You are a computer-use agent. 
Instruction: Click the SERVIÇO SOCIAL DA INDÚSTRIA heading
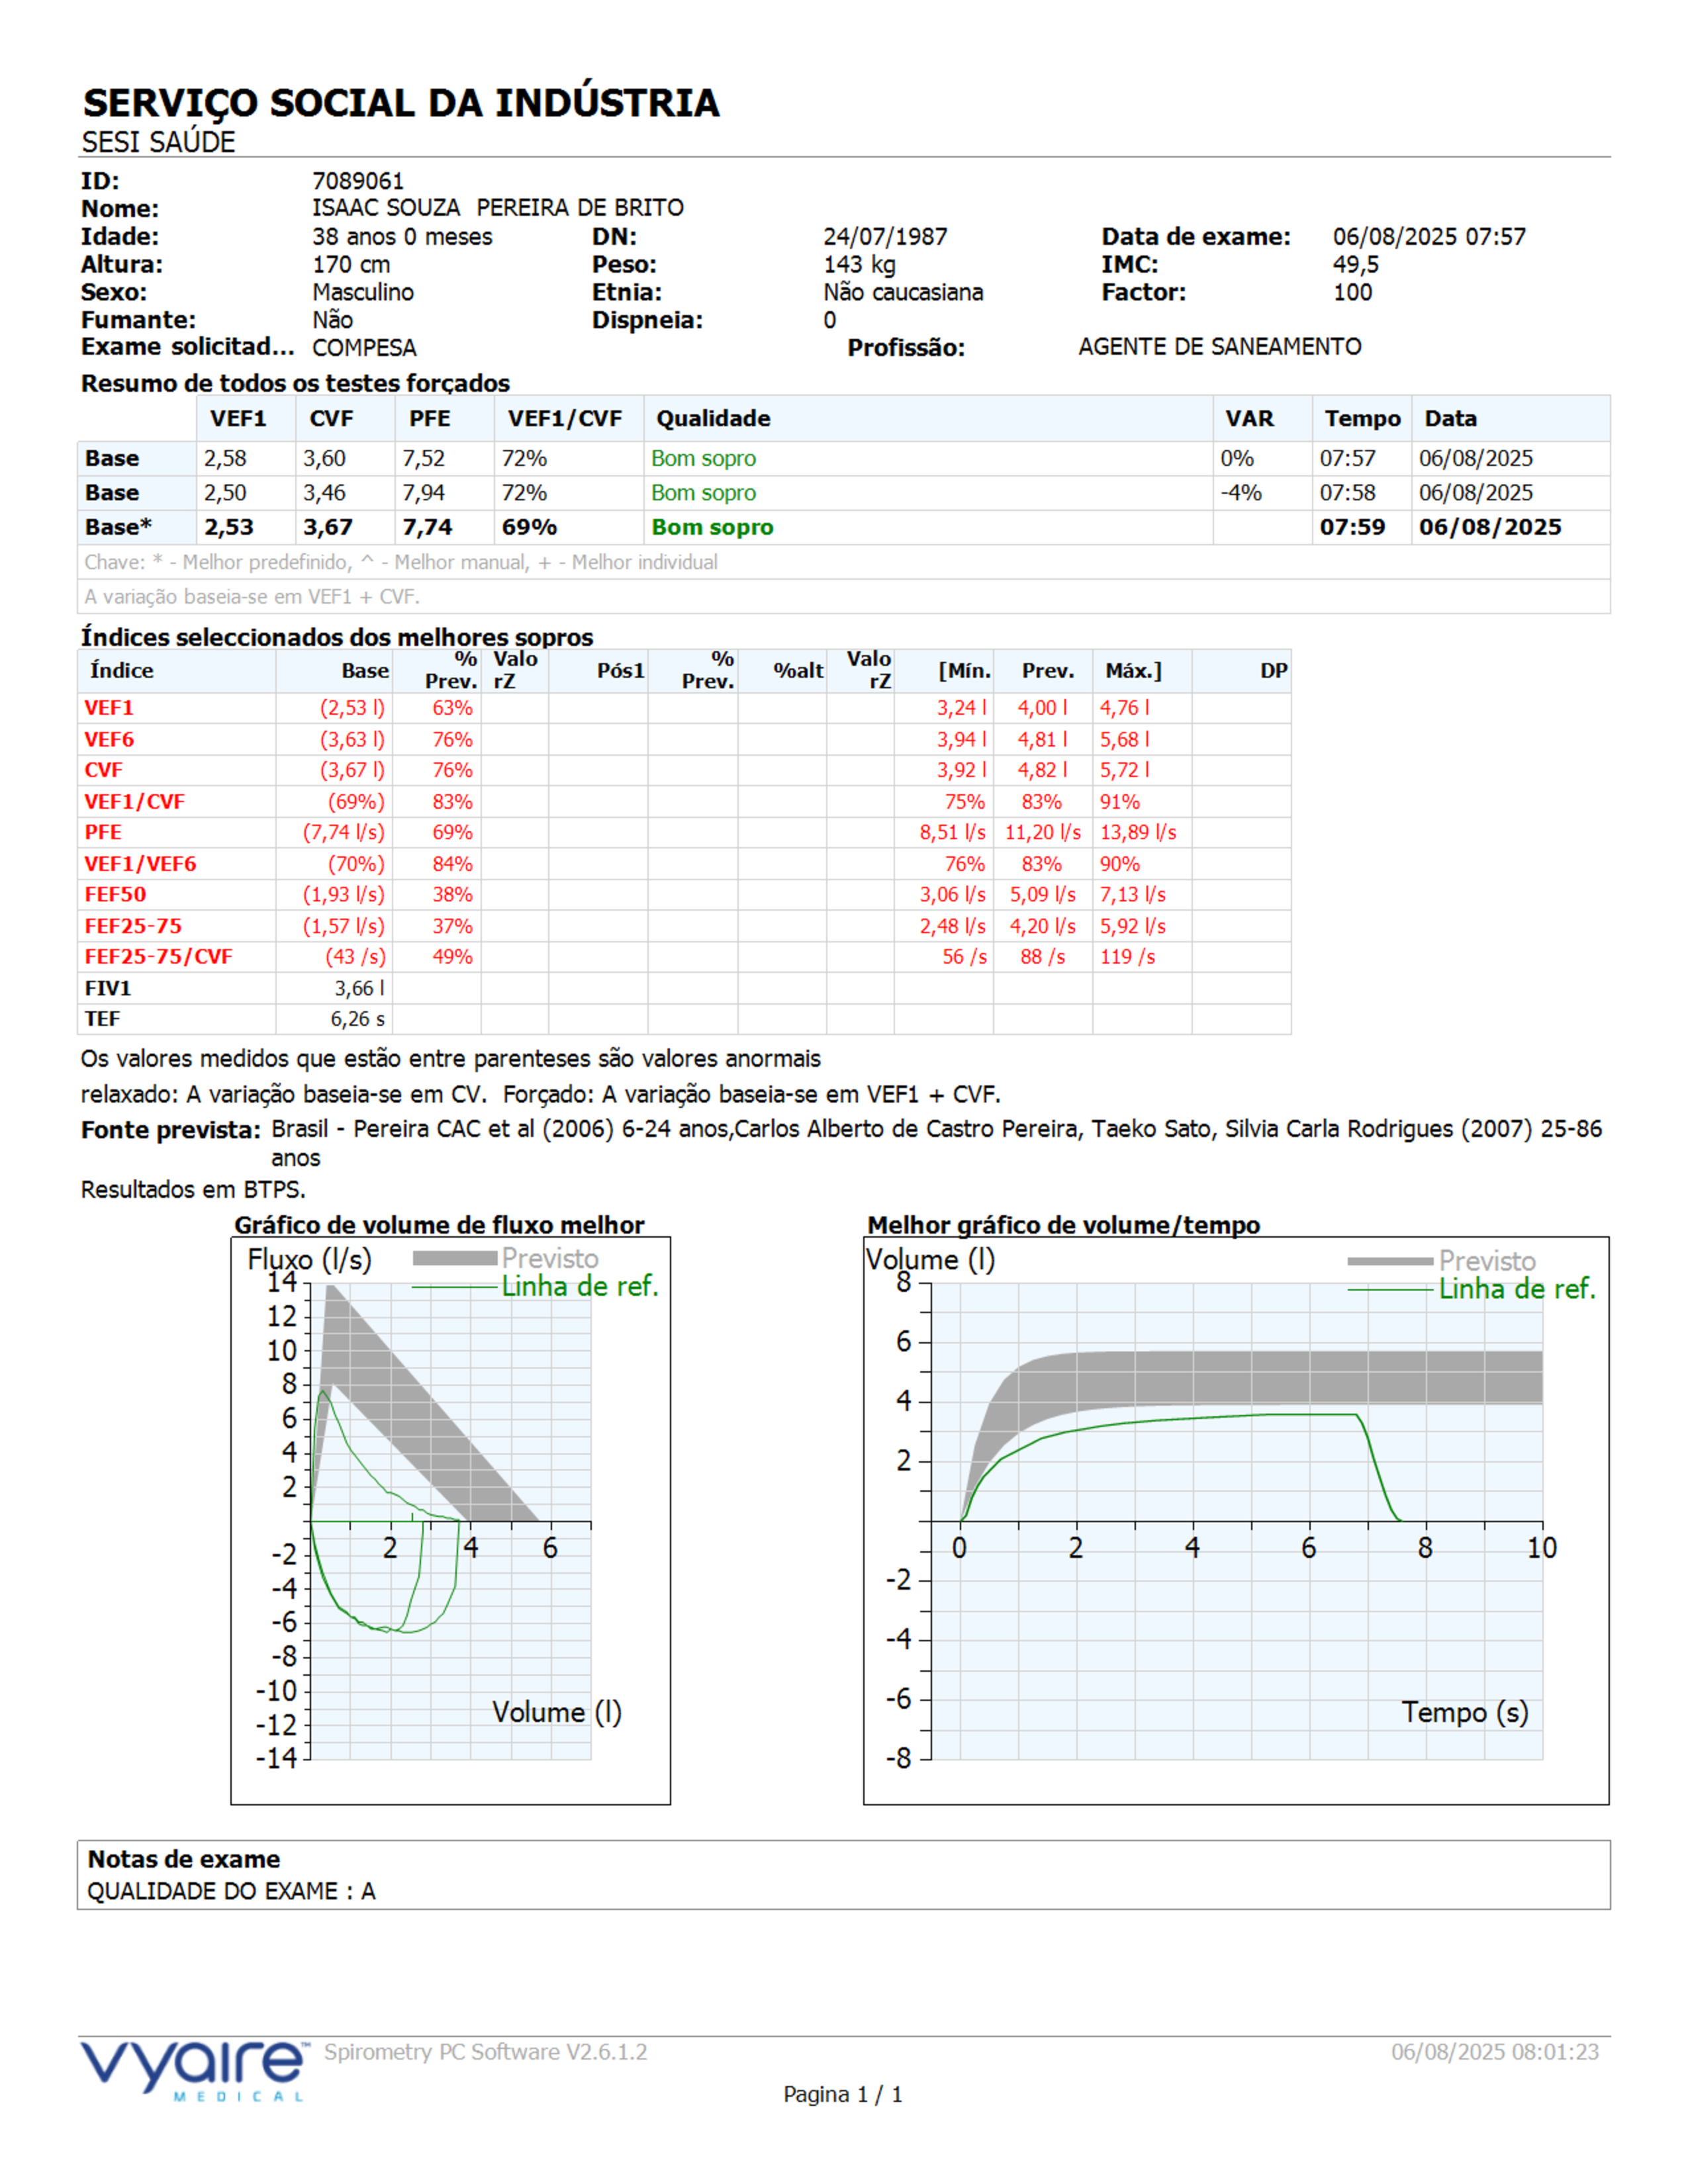click(401, 104)
